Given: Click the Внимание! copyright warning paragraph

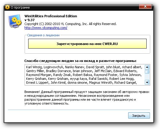Looking at the screenshot, I should click(87, 97).
